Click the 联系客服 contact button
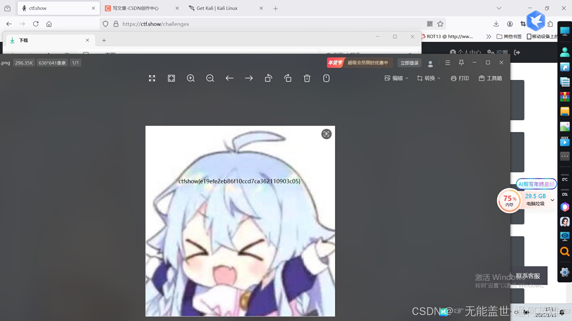 click(528, 276)
